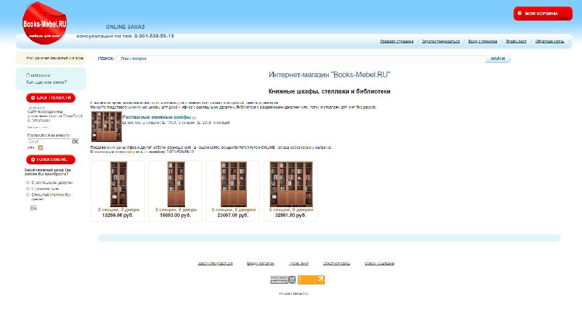Image resolution: width=582 pixels, height=330 pixels.
Task: Click 'Интернет-магазин Books-Mebel.RU' title
Action: click(329, 74)
